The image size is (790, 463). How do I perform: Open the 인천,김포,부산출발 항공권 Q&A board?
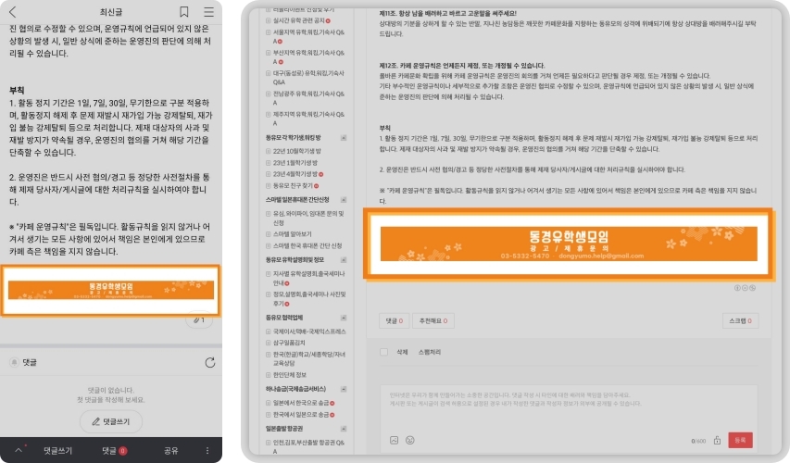(x=308, y=447)
